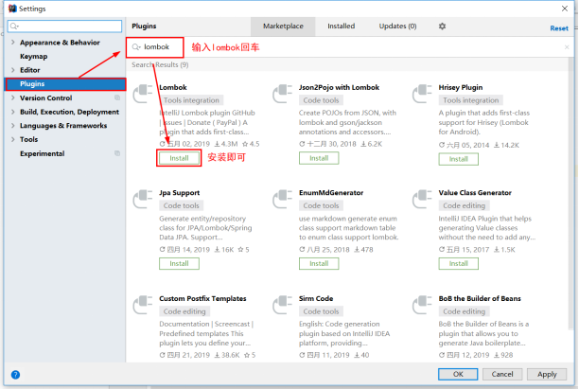
Task: Click the magnifier icon in plugin search
Action: [136, 47]
